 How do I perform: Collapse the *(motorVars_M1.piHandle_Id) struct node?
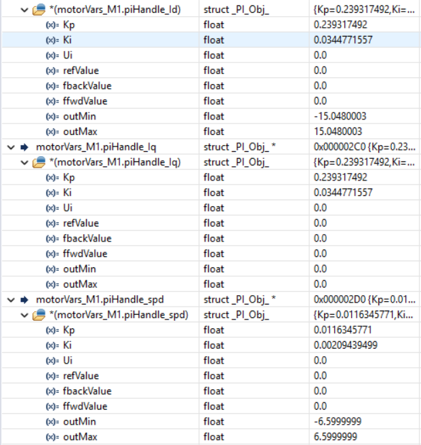(24, 10)
